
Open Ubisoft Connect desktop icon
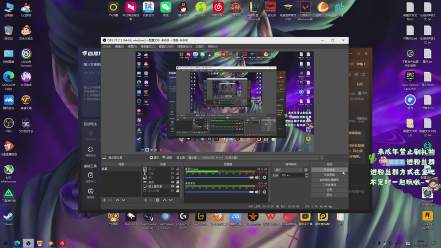click(x=26, y=58)
